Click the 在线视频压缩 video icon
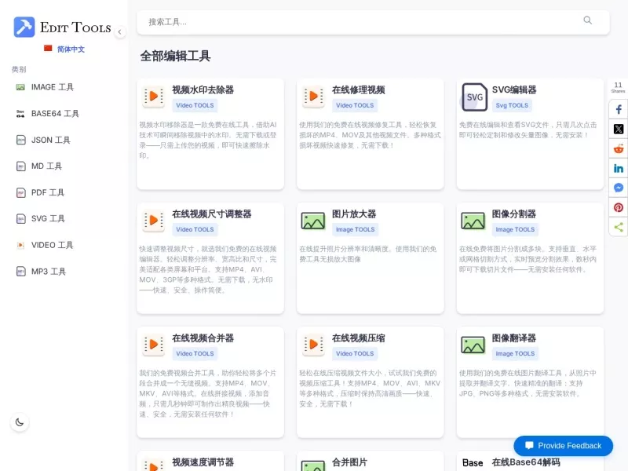 coord(313,345)
